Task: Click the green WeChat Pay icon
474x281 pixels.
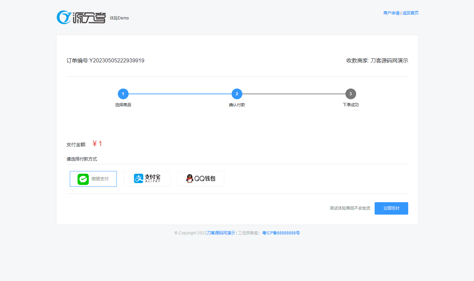Action: point(83,179)
